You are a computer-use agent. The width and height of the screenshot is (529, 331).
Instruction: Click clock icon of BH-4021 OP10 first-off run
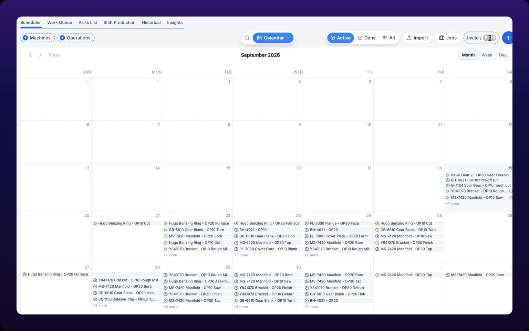[x=448, y=180]
